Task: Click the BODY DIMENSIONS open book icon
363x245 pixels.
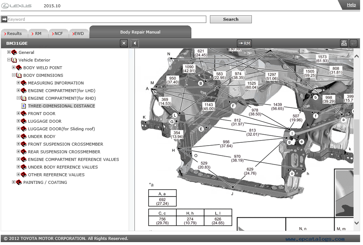Action: tap(19, 75)
